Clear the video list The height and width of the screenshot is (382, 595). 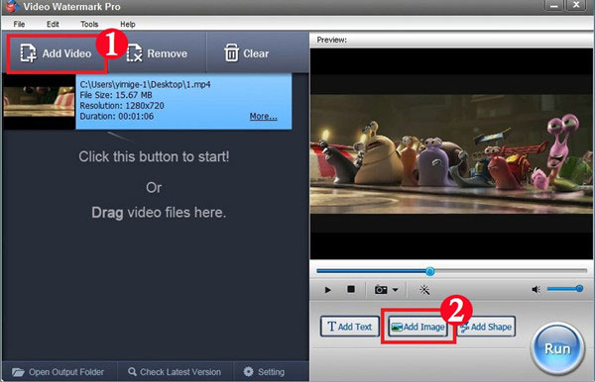coord(247,53)
